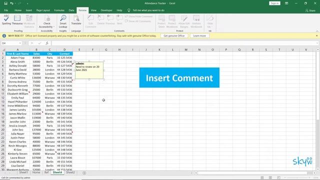Click the Learn more button
Screen dimensions: 320x180
[x=199, y=35]
